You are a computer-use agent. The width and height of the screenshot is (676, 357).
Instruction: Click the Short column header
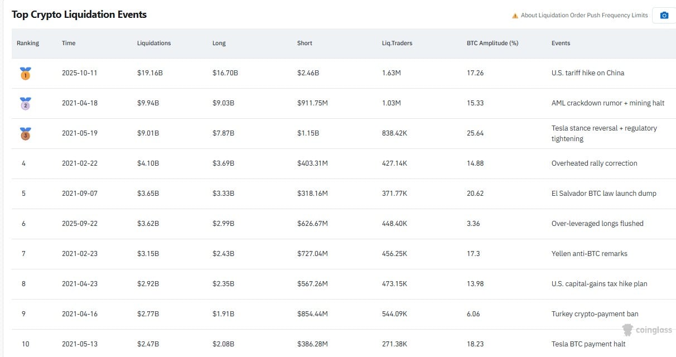click(305, 43)
